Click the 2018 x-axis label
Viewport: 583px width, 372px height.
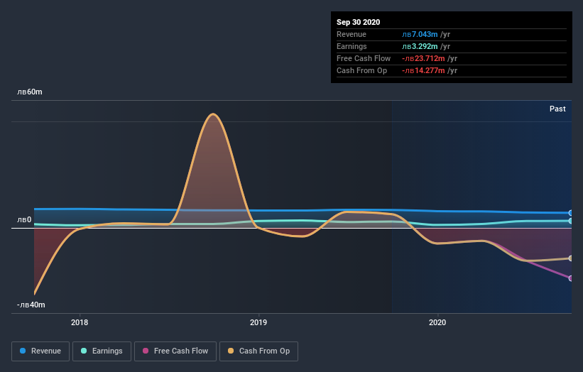[x=80, y=322]
